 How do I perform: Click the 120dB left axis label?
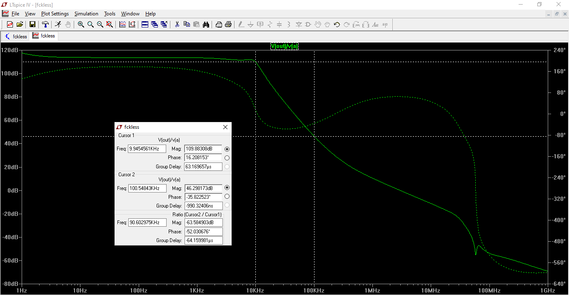[x=10, y=50]
